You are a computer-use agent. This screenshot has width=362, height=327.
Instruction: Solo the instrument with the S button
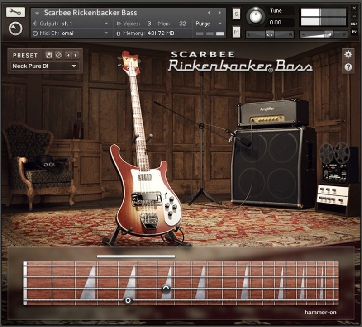[236, 14]
